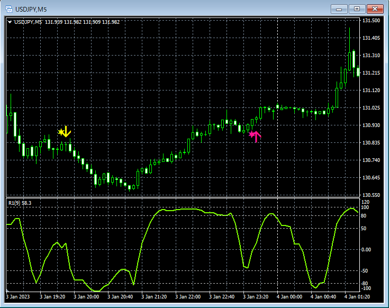Viewport: 390px width, 308px height.
Task: Click the yellow star marker on chart
Action: (x=61, y=131)
